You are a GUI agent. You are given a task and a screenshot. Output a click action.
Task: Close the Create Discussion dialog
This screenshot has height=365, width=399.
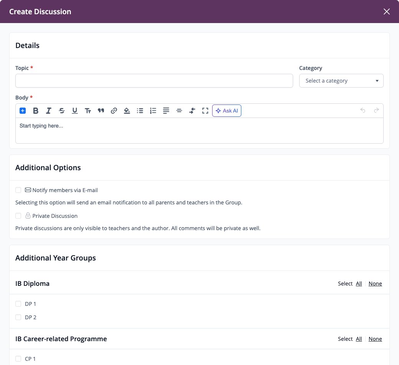[x=387, y=12]
